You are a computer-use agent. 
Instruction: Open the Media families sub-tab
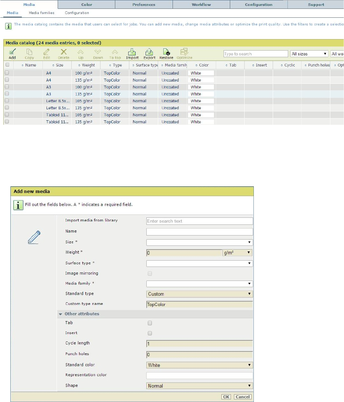tap(41, 13)
